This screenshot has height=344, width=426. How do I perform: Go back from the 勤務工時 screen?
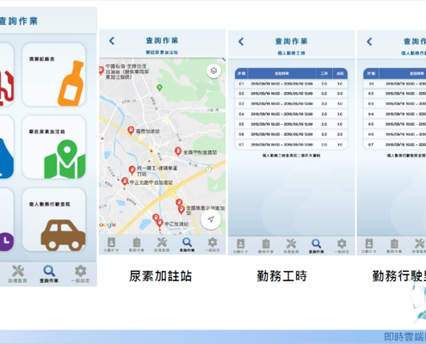tap(241, 42)
